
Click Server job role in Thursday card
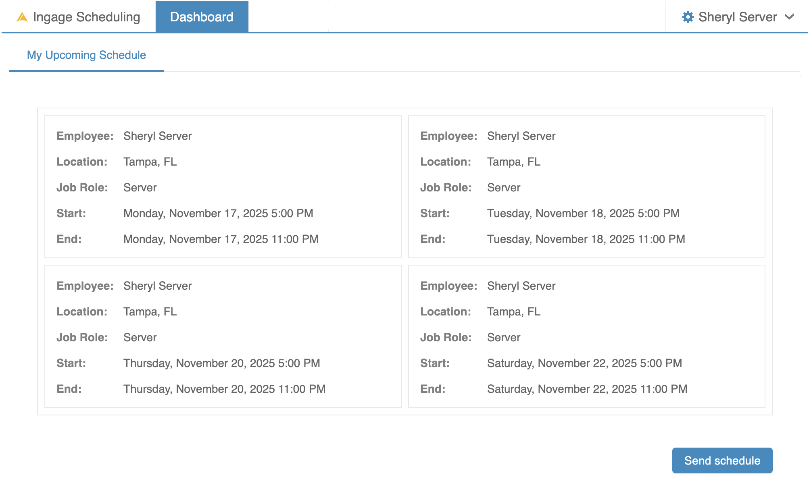point(140,338)
